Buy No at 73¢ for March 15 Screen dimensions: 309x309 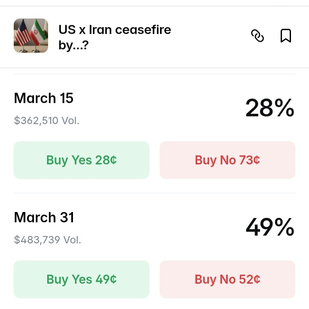(x=227, y=160)
